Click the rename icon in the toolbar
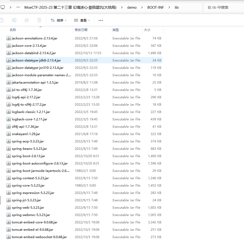Screen dimensions: 244x241 click(x=14, y=20)
